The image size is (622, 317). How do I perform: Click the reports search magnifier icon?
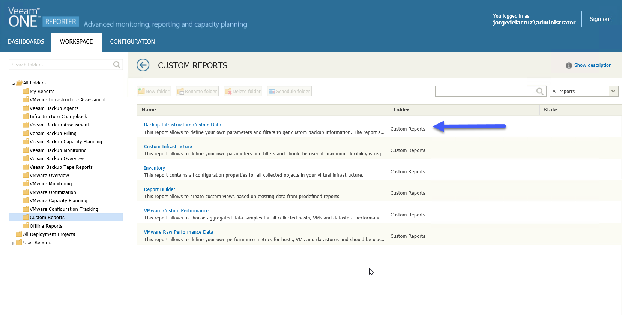click(540, 91)
